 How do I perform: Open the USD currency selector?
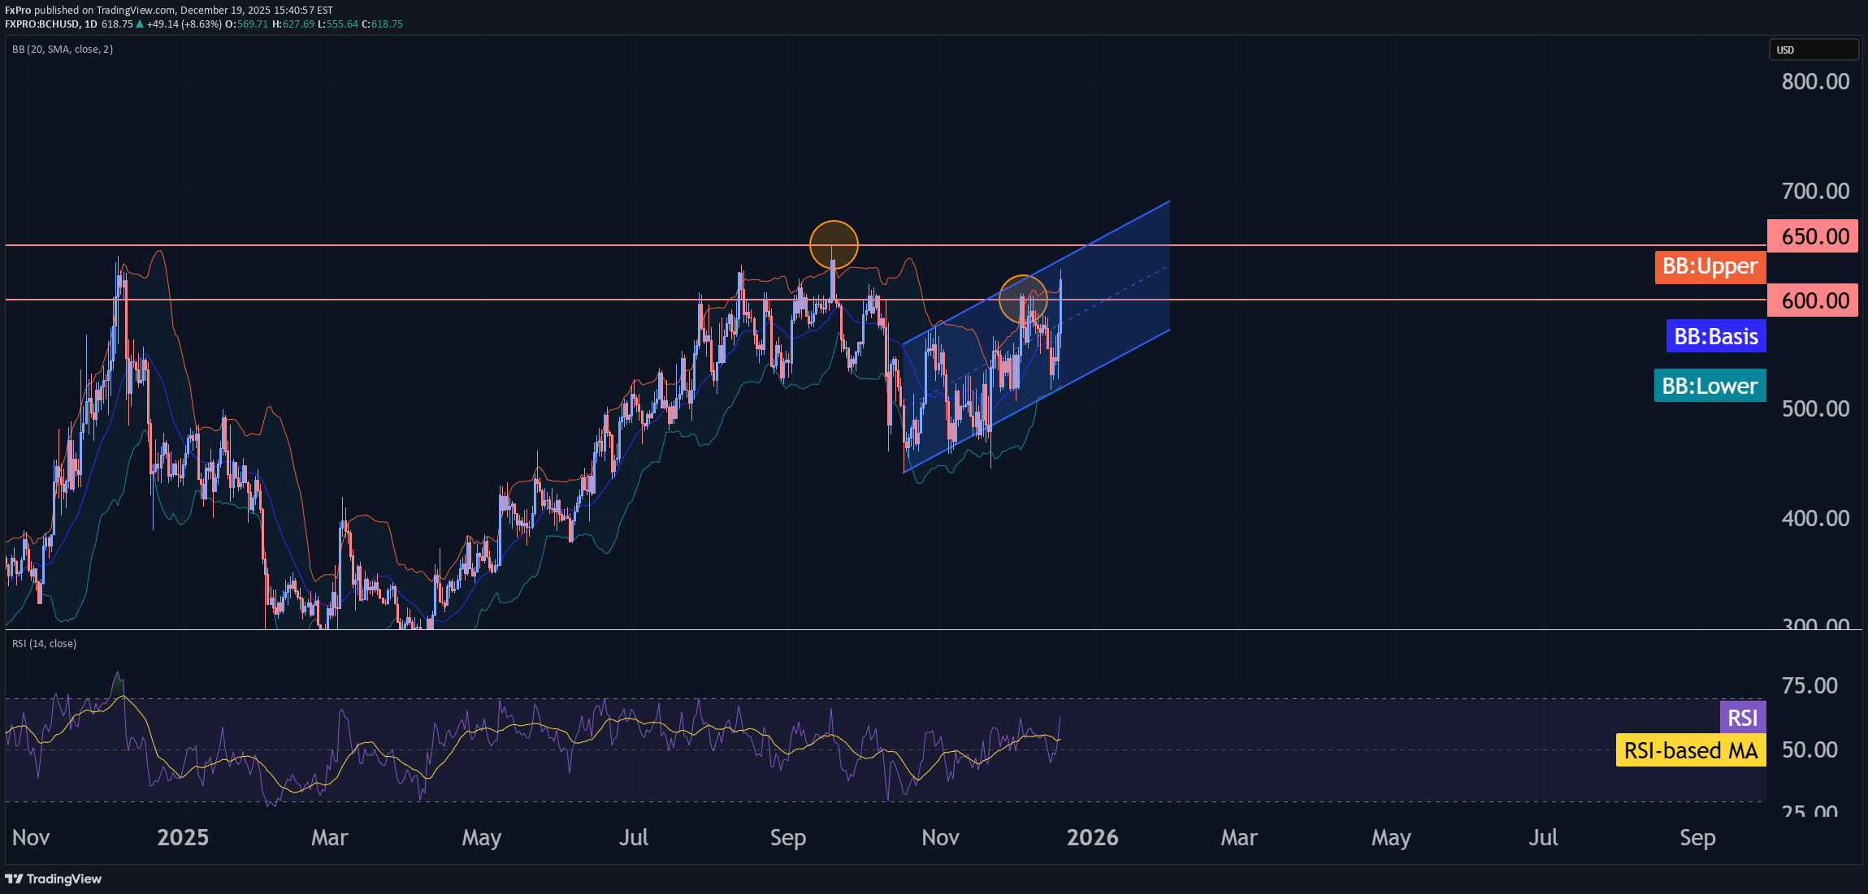(1814, 50)
